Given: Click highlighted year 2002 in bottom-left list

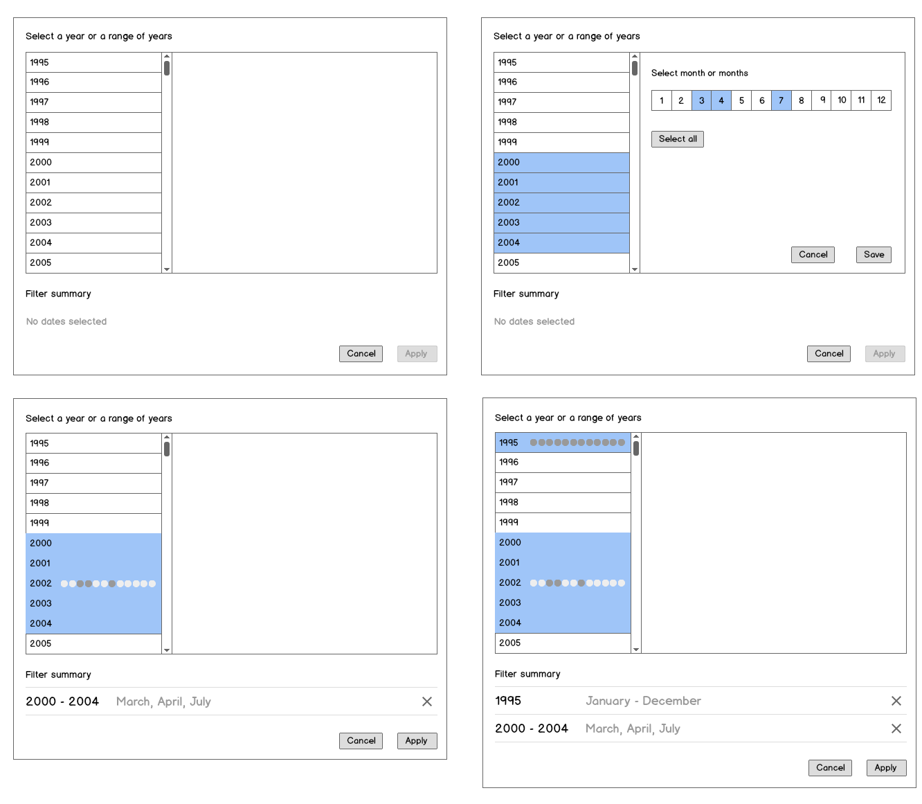Looking at the screenshot, I should click(x=93, y=584).
